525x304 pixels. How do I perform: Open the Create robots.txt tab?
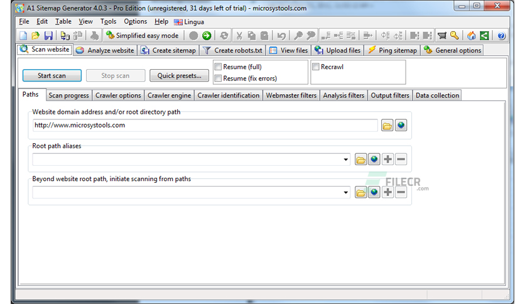[x=233, y=50]
